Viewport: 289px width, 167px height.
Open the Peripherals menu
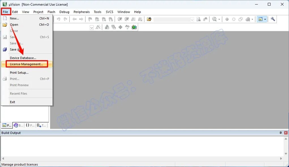pyautogui.click(x=82, y=12)
